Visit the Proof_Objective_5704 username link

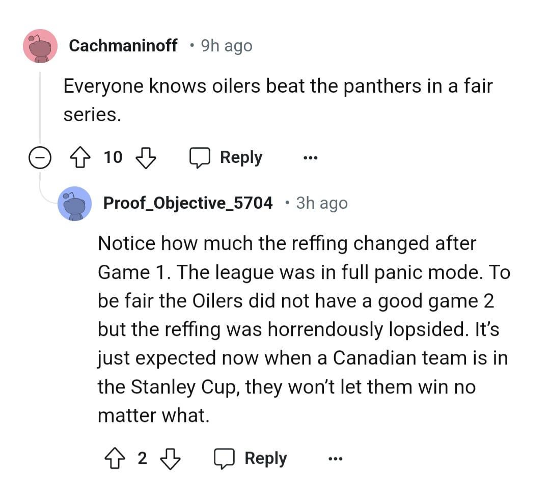click(188, 203)
